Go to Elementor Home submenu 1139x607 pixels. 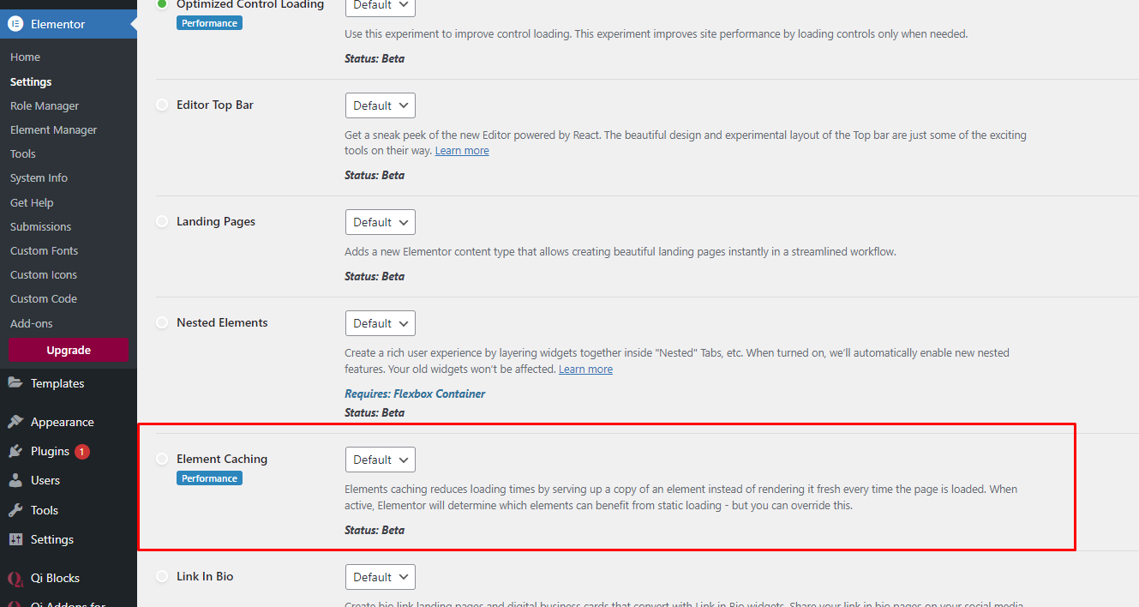click(x=25, y=57)
